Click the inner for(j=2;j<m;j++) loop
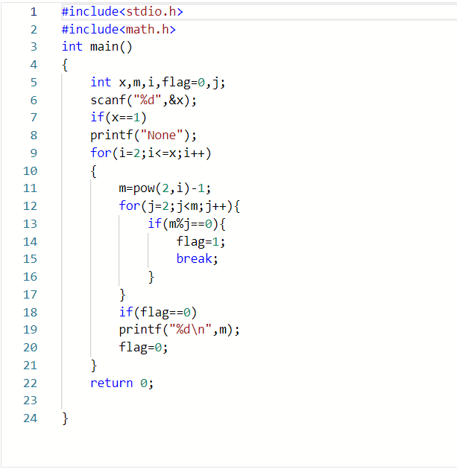 [x=180, y=206]
